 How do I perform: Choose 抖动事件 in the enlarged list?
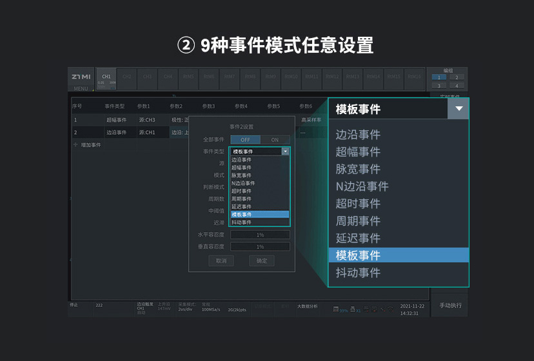pyautogui.click(x=359, y=273)
